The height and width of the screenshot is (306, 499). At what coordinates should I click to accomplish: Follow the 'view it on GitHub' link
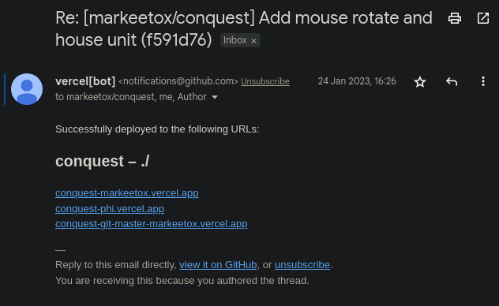218,265
